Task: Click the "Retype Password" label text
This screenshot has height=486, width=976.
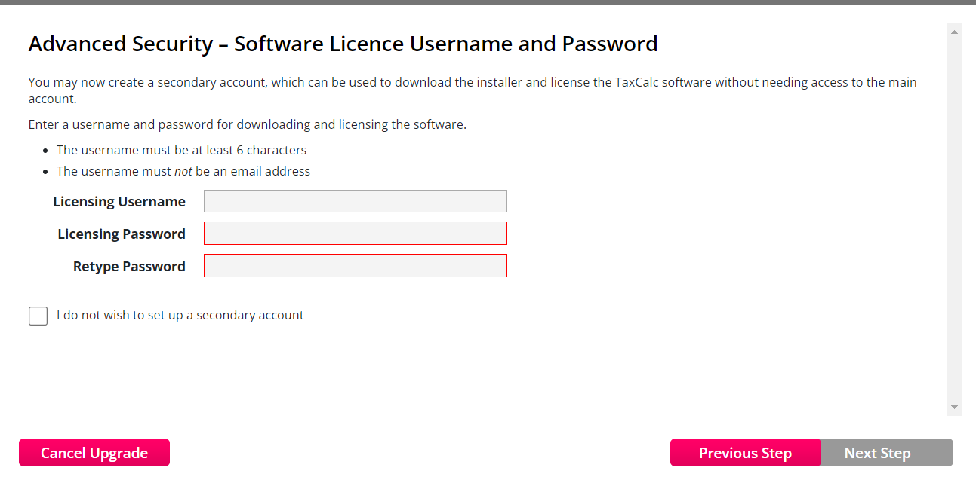Action: click(x=129, y=267)
